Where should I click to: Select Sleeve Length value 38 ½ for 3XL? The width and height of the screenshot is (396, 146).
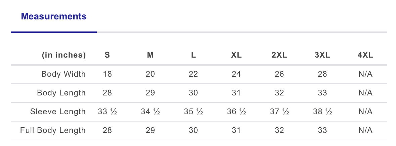[x=322, y=112]
